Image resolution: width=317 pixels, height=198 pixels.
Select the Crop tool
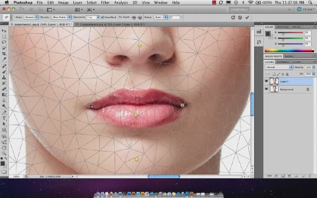[4, 54]
